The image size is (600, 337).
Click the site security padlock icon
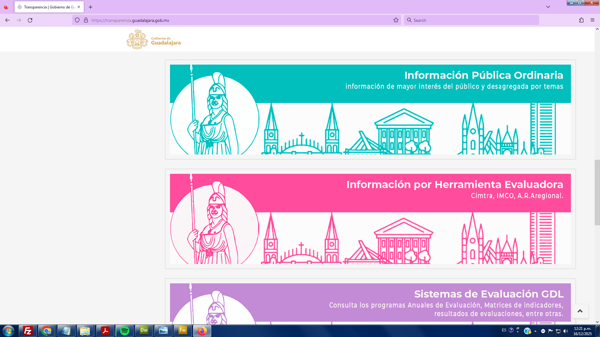[x=86, y=20]
